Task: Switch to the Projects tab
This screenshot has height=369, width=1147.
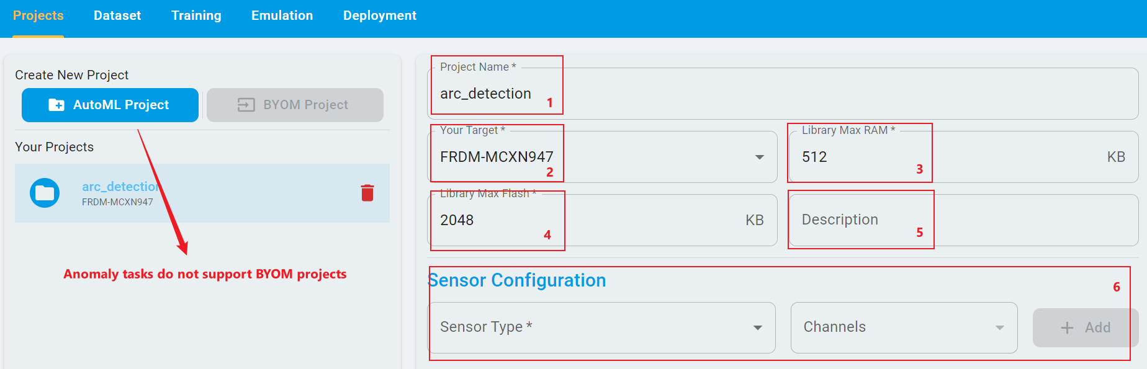Action: click(38, 16)
